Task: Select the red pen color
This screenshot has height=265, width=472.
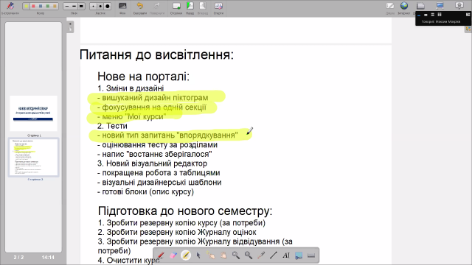Action: [x=33, y=7]
